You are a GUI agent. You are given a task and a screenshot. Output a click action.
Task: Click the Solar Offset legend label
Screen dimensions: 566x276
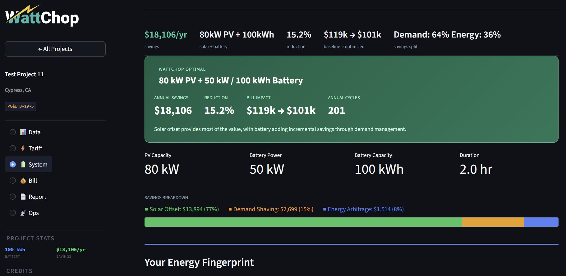tap(184, 209)
